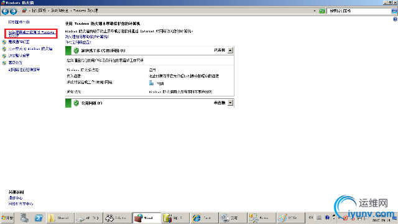Select 控制面板 breadcrumb in address bar
This screenshot has height=224, width=398.
coord(39,11)
